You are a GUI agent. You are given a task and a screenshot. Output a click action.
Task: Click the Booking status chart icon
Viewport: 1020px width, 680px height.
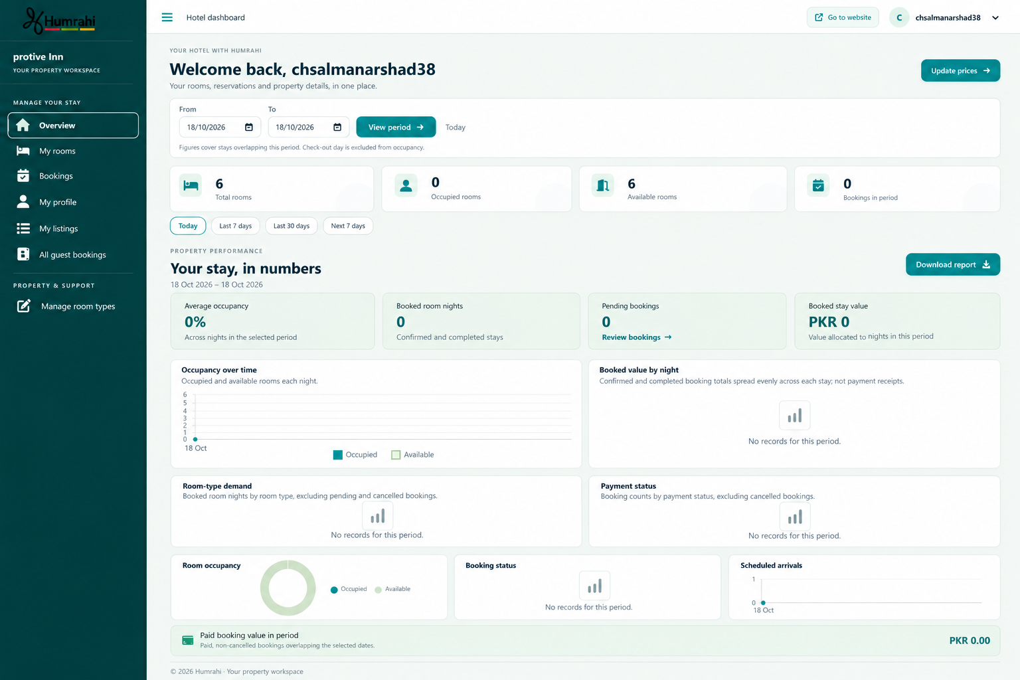[x=595, y=586]
